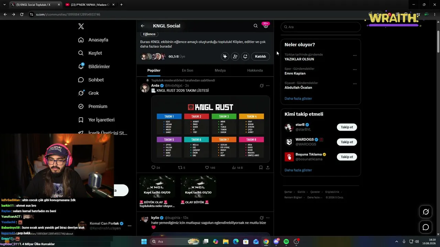Search inside the KNGL Social community
Screen dimensions: 440x247
255,26
